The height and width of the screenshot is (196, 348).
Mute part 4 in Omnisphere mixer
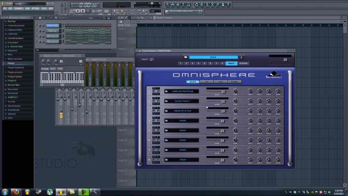click(154, 120)
